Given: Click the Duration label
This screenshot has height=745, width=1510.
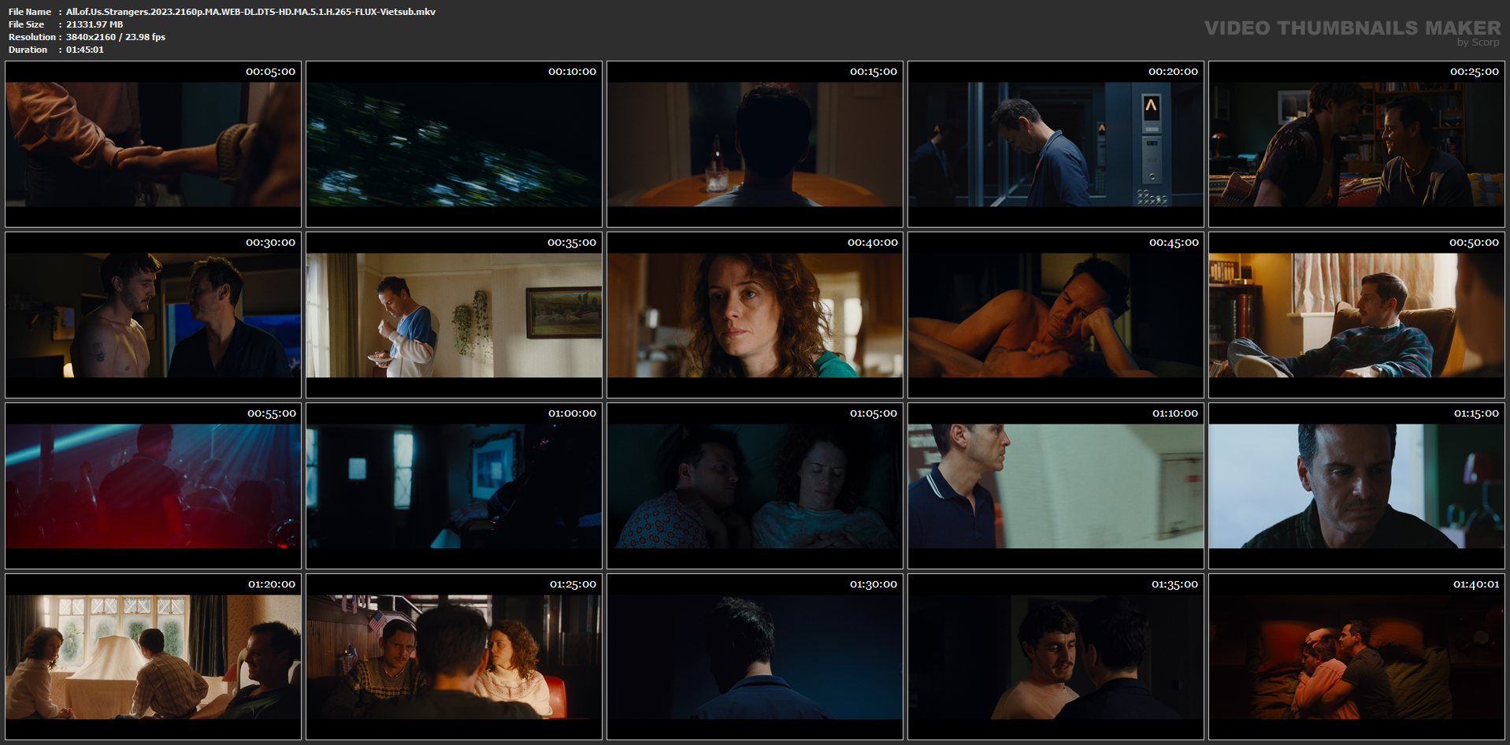Looking at the screenshot, I should (28, 50).
